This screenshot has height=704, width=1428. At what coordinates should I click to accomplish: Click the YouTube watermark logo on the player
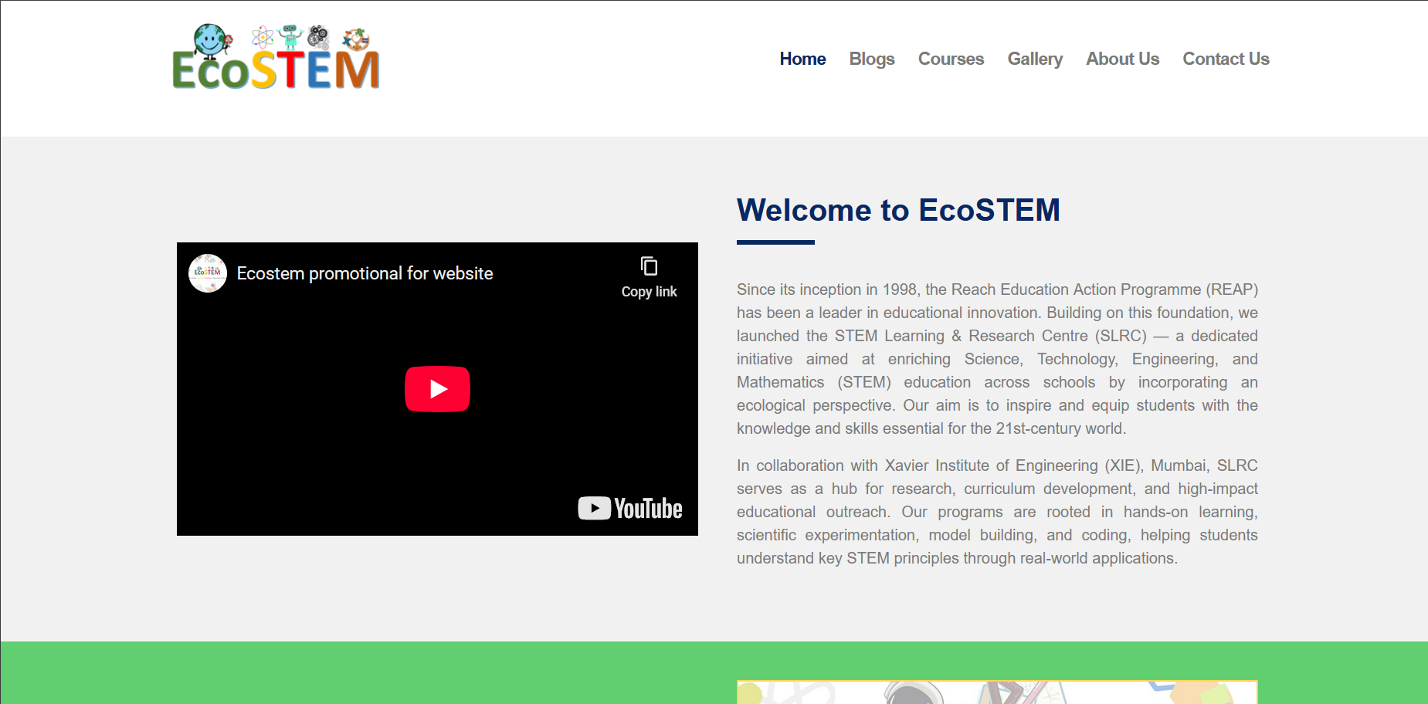[629, 508]
